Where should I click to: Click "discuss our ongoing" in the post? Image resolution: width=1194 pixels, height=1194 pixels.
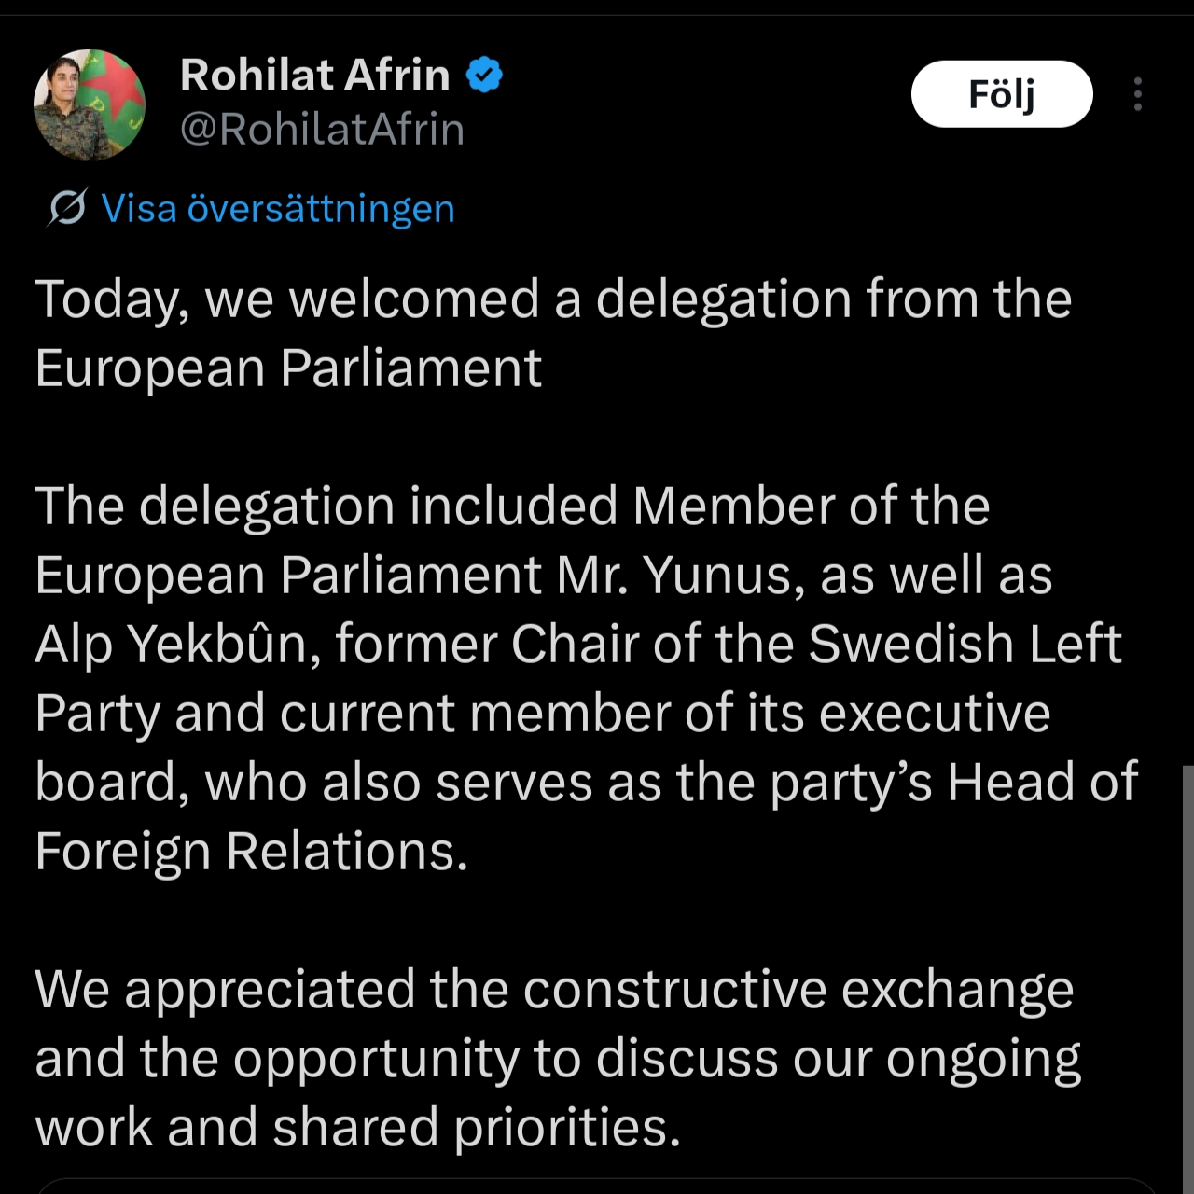click(x=838, y=1058)
